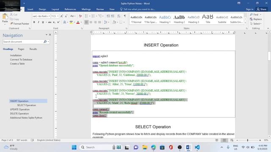This screenshot has height=152, width=271.
Task: Open line and paragraph spacing
Action: pos(106,22)
